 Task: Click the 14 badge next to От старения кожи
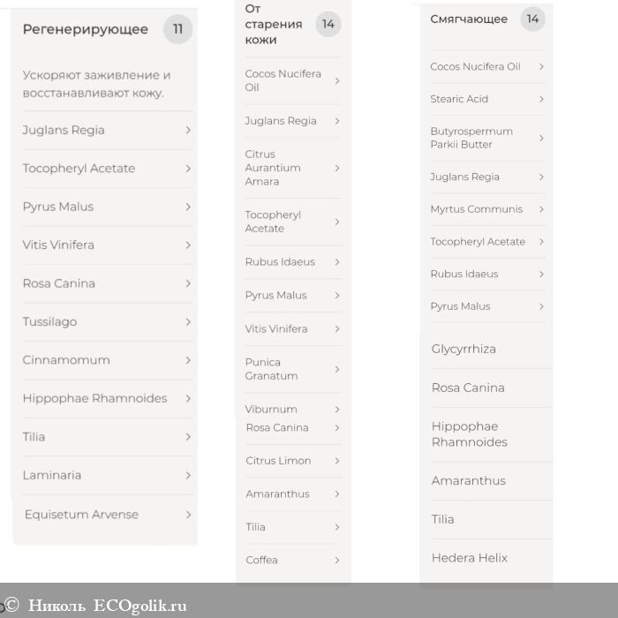click(328, 24)
